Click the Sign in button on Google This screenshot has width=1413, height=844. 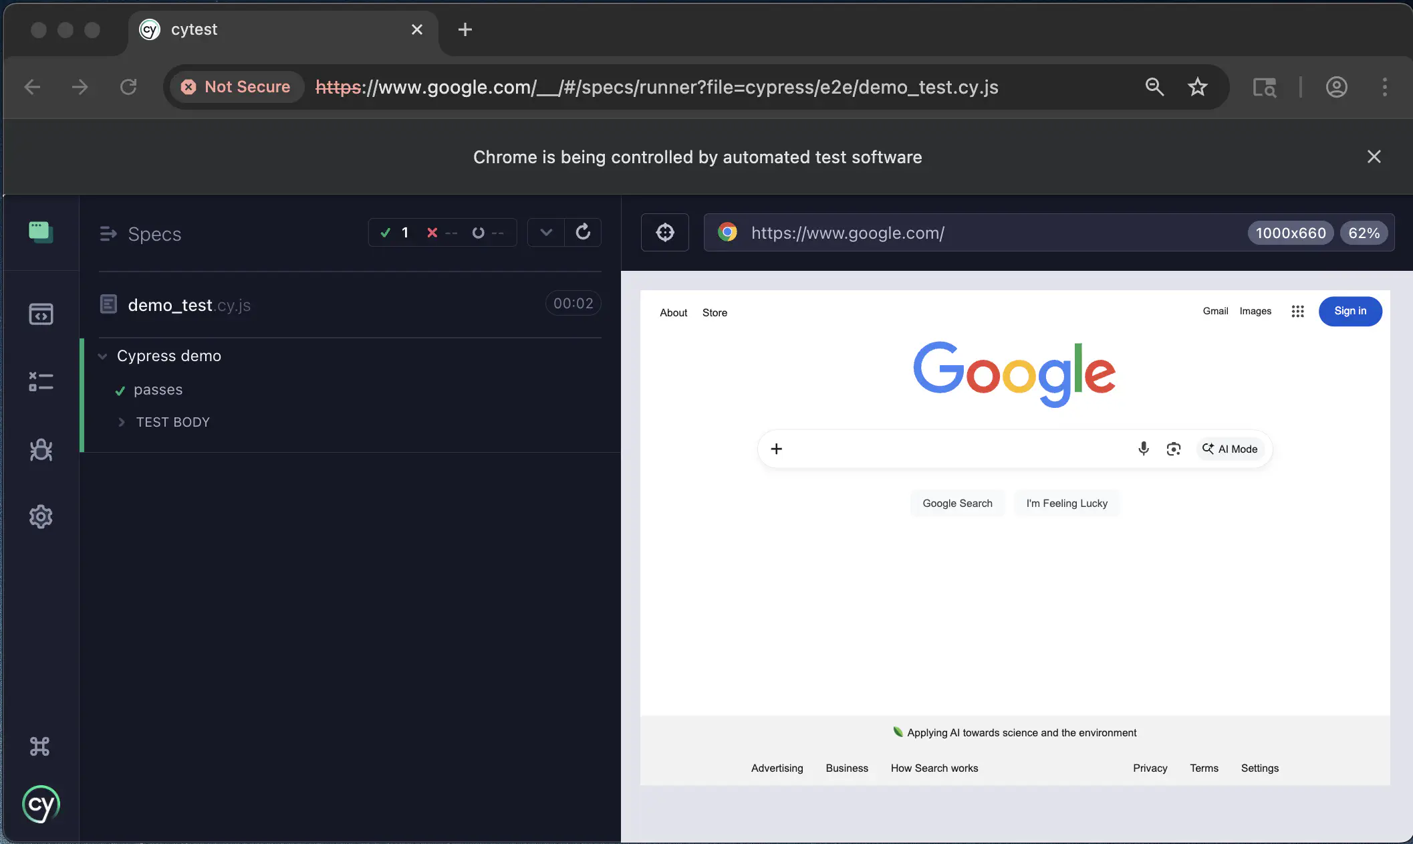[x=1350, y=311]
